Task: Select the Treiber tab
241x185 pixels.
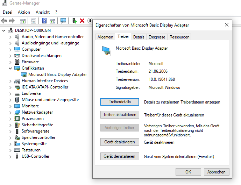Action: [123, 37]
